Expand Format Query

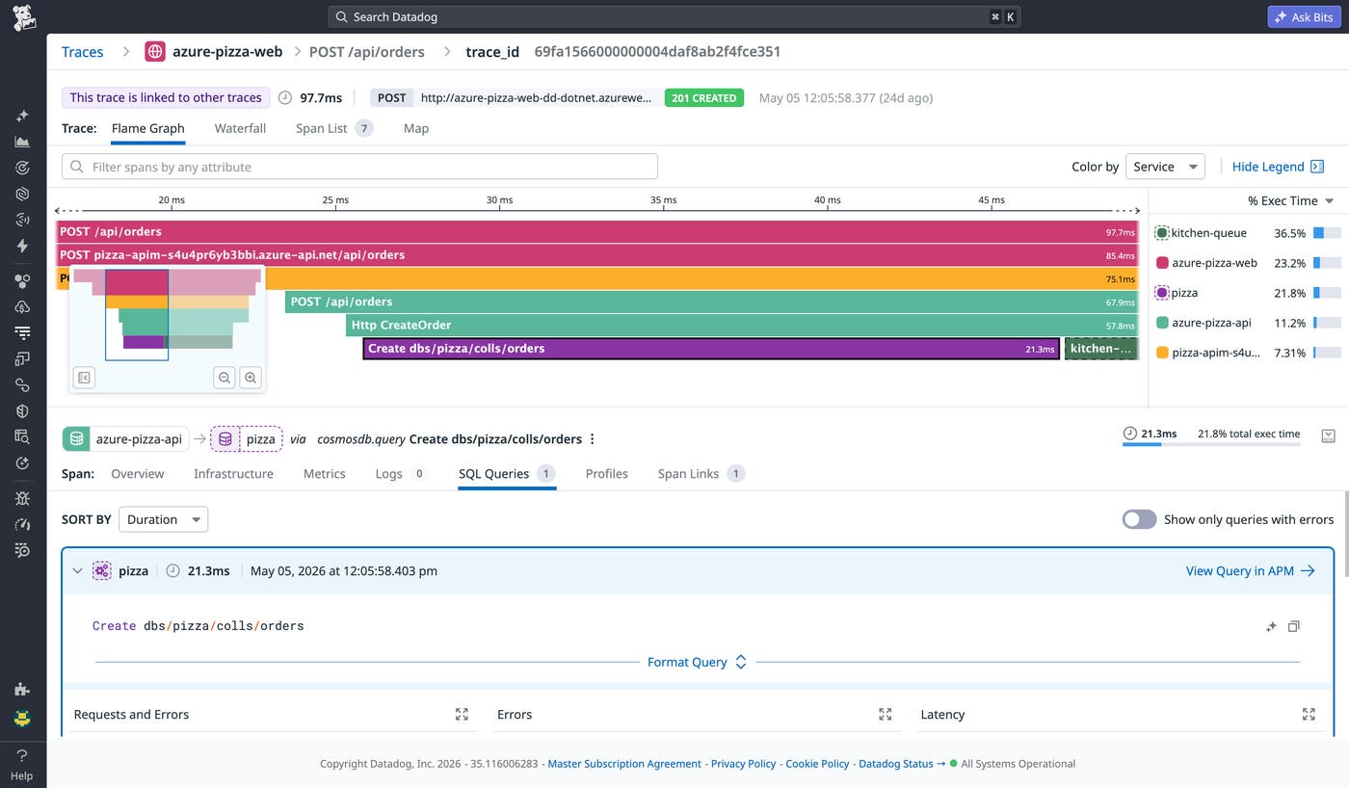pyautogui.click(x=697, y=662)
